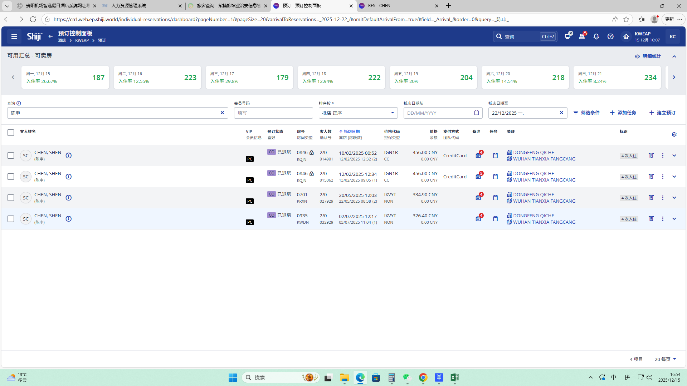The height and width of the screenshot is (386, 687).
Task: Open table settings gear icon
Action: pos(674,134)
